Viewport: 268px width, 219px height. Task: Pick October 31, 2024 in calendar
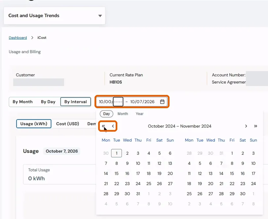(138, 194)
